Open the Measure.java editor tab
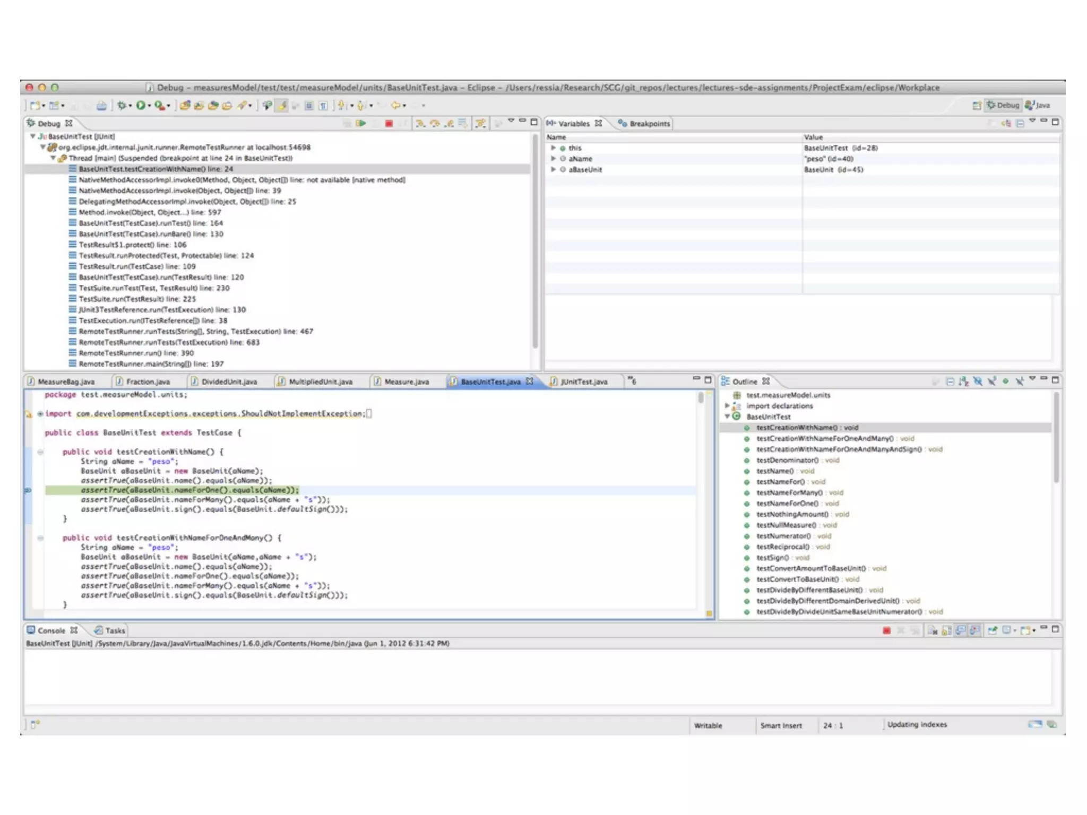Image resolution: width=1087 pixels, height=815 pixels. click(406, 382)
